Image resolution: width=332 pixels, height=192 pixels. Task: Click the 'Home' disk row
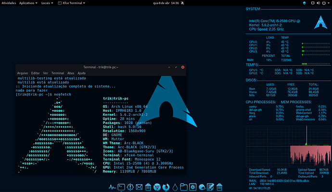(x=284, y=92)
